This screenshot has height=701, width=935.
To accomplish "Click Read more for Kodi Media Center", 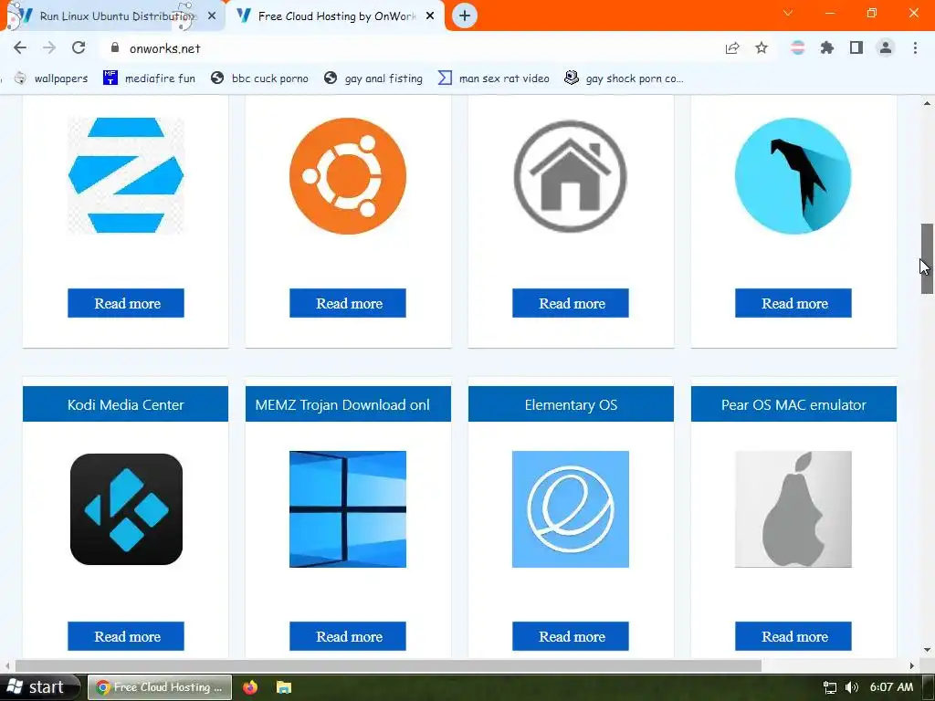I will 126,636.
